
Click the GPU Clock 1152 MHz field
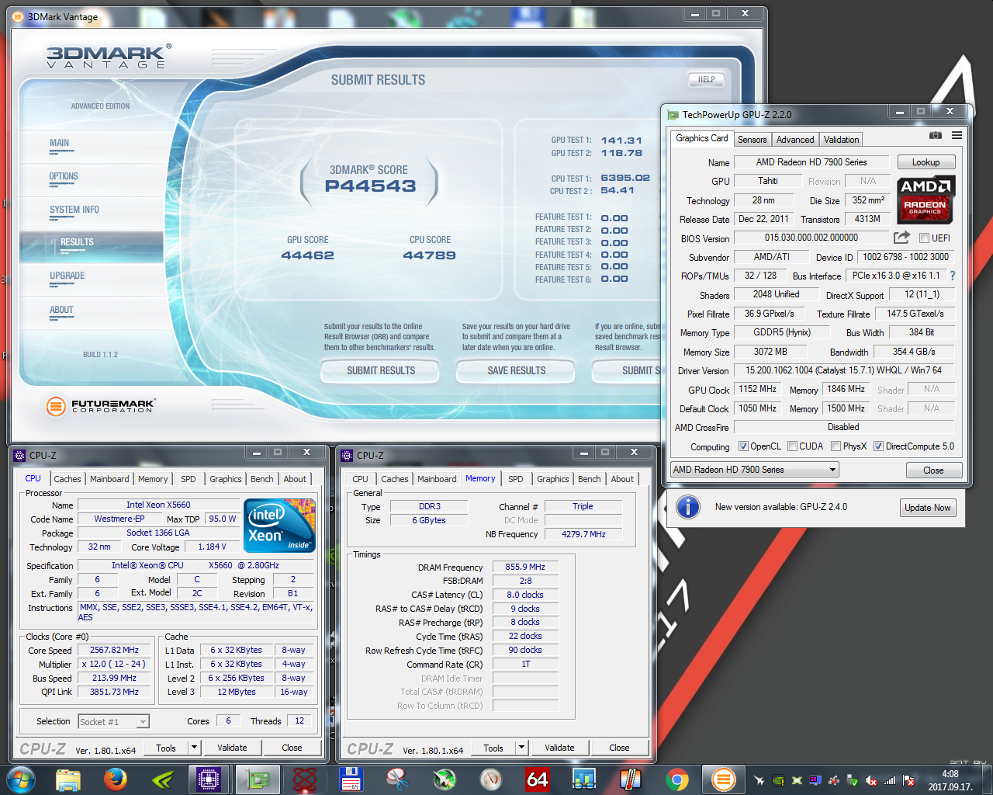click(757, 389)
